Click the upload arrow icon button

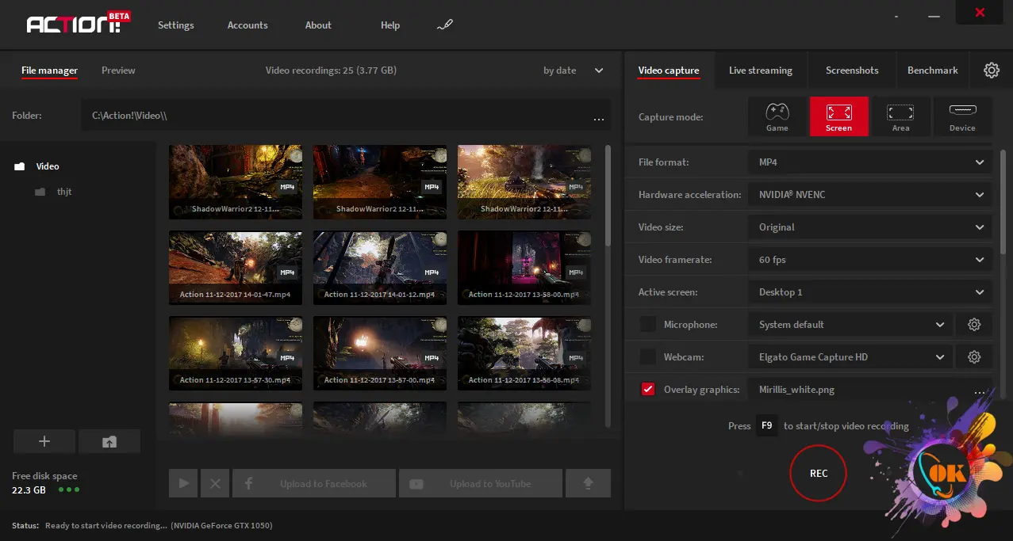tap(588, 483)
